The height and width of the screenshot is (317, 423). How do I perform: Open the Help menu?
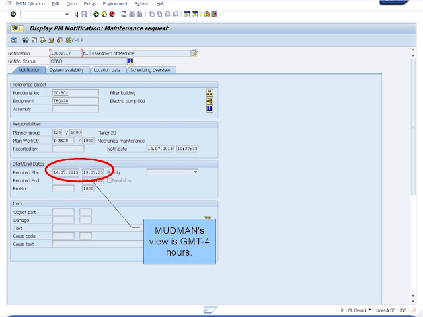tap(161, 3)
